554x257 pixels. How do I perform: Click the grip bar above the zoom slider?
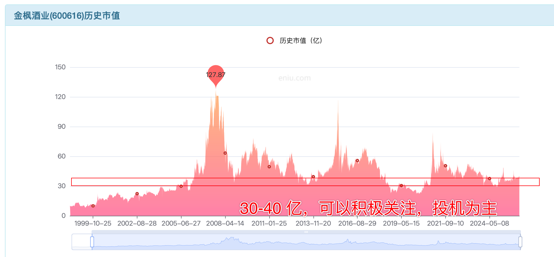pos(306,232)
